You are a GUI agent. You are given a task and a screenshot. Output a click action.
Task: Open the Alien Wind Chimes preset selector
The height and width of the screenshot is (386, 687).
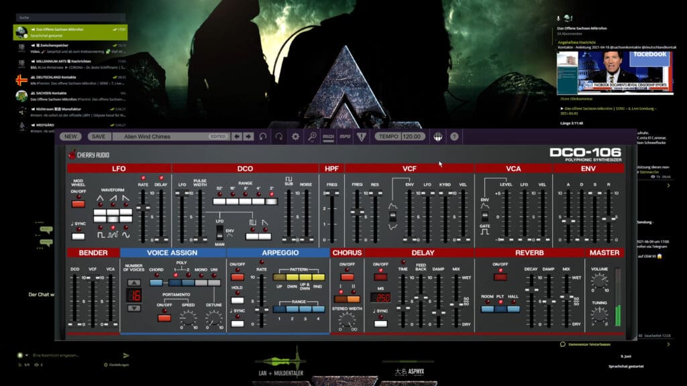(x=171, y=137)
